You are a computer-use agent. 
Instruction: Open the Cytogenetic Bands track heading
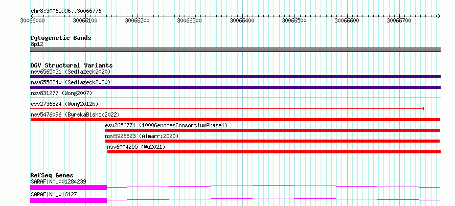[61, 38]
